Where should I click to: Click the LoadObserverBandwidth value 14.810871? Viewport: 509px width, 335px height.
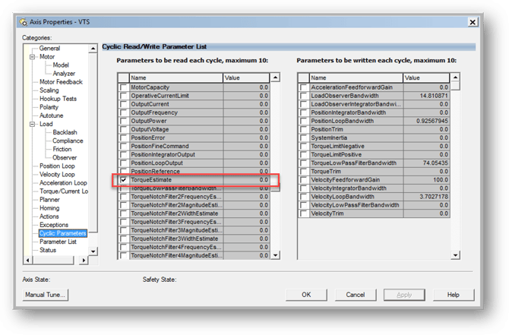pos(434,96)
